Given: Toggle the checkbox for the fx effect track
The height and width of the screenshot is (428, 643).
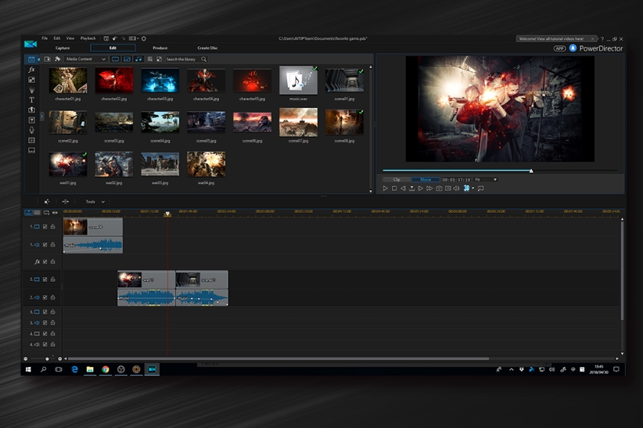Looking at the screenshot, I should pos(45,261).
